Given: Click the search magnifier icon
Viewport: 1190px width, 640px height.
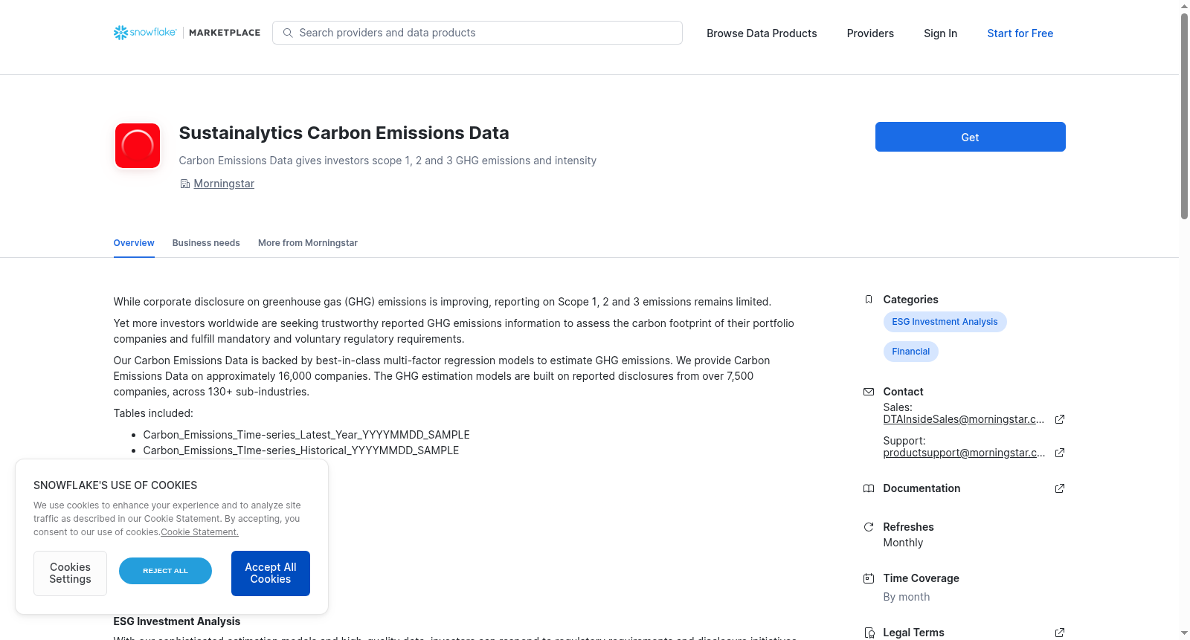Looking at the screenshot, I should pos(288,33).
